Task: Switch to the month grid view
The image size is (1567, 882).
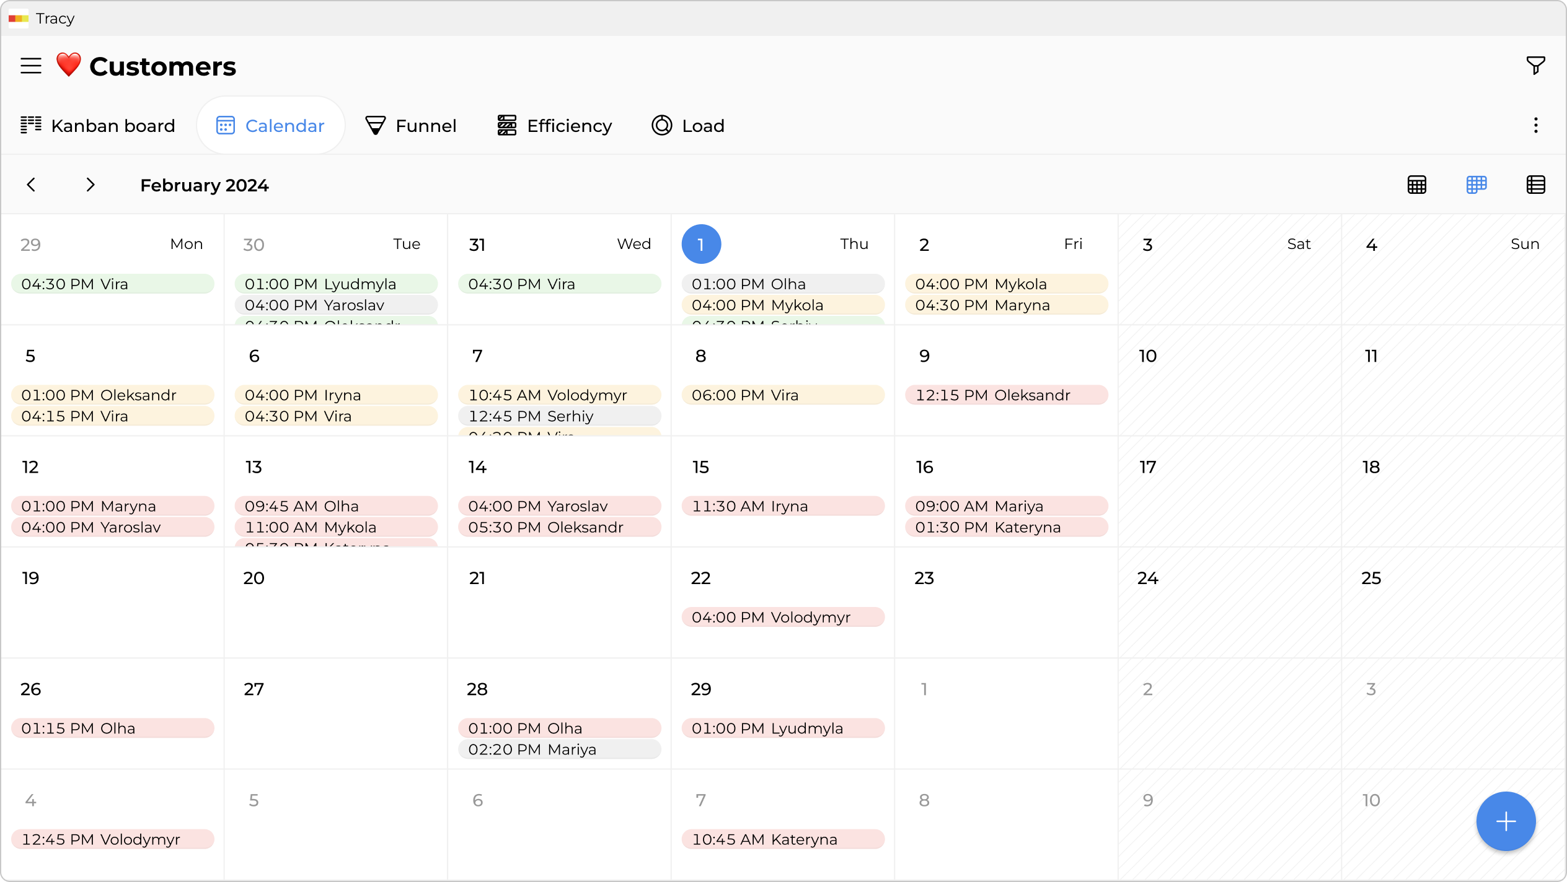Action: click(x=1417, y=185)
